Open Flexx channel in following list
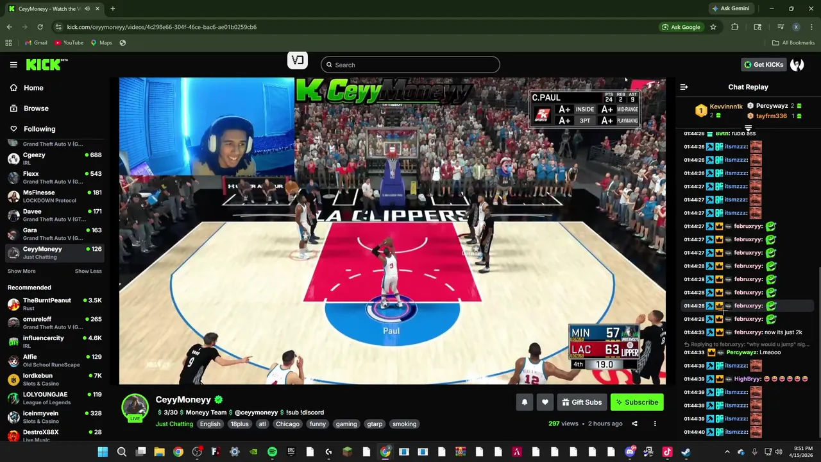 (55, 178)
